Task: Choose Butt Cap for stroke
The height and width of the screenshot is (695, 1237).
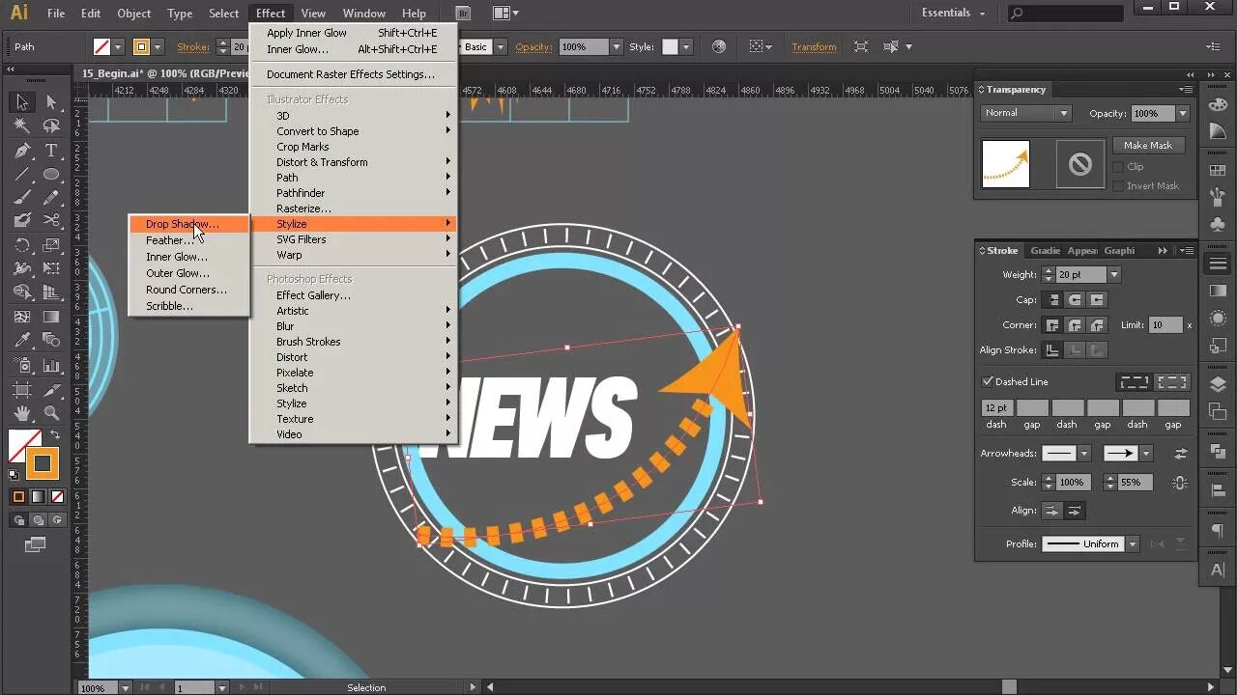Action: [x=1053, y=300]
